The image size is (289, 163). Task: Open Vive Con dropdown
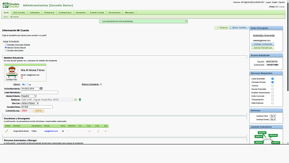click(x=30, y=103)
